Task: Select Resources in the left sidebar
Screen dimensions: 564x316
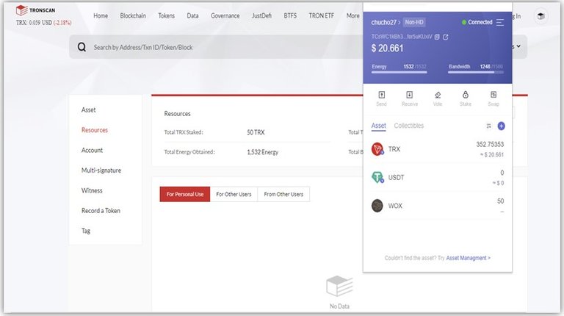Action: point(95,130)
